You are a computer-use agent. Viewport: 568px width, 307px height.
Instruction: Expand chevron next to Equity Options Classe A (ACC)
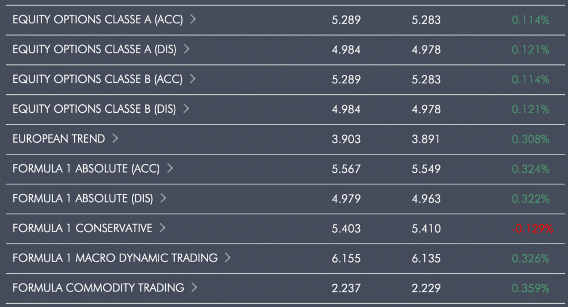coord(193,19)
